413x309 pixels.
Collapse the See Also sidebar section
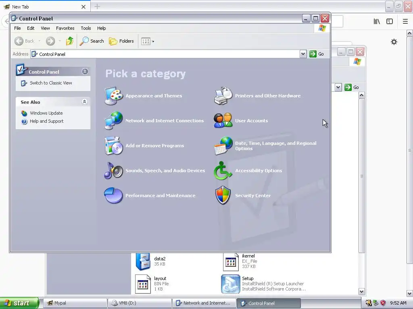[85, 102]
